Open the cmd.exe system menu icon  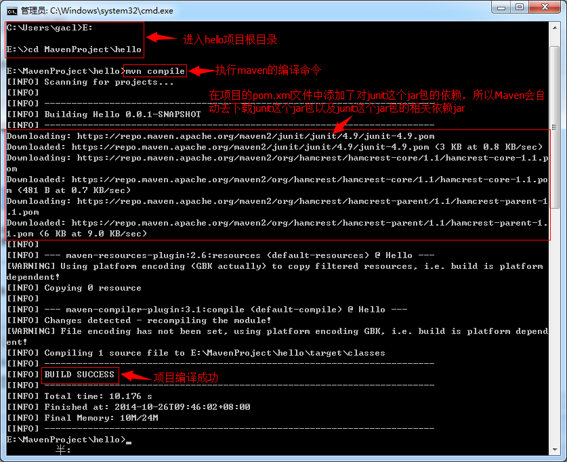12,12
